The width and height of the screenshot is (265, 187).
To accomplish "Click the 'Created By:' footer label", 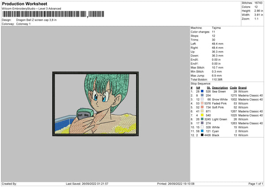I will [9, 183].
